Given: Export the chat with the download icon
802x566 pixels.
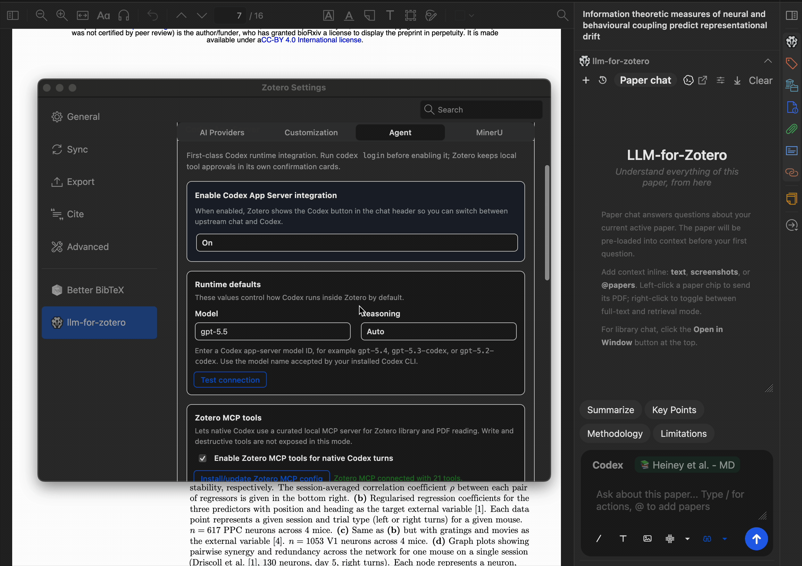Looking at the screenshot, I should pyautogui.click(x=737, y=81).
